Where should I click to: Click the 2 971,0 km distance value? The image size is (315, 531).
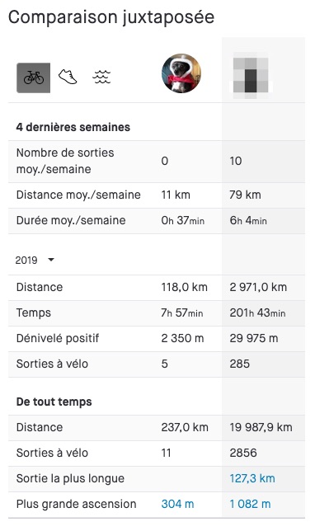click(x=258, y=287)
